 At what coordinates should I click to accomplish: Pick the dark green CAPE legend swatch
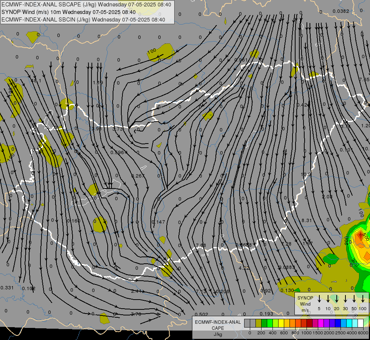(x=264, y=323)
